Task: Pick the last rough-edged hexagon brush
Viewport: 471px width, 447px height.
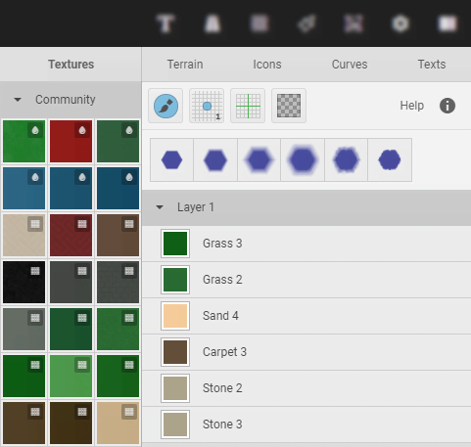Action: tap(390, 159)
